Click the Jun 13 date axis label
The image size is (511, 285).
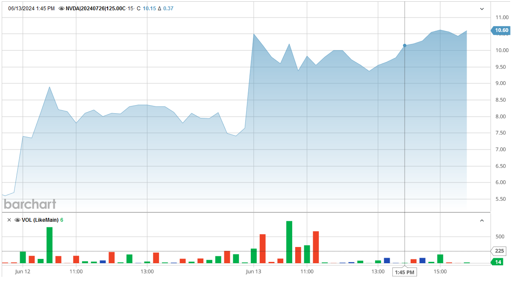pos(253,272)
